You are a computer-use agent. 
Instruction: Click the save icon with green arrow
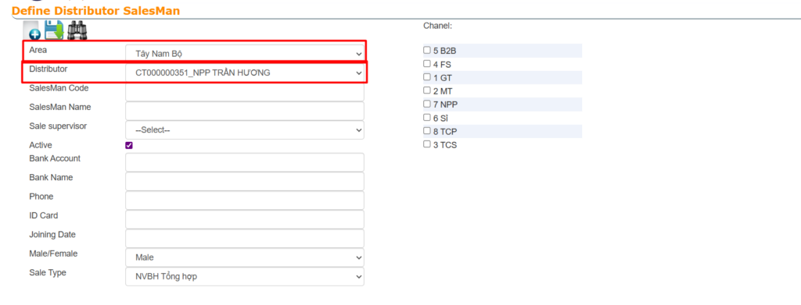tap(54, 30)
